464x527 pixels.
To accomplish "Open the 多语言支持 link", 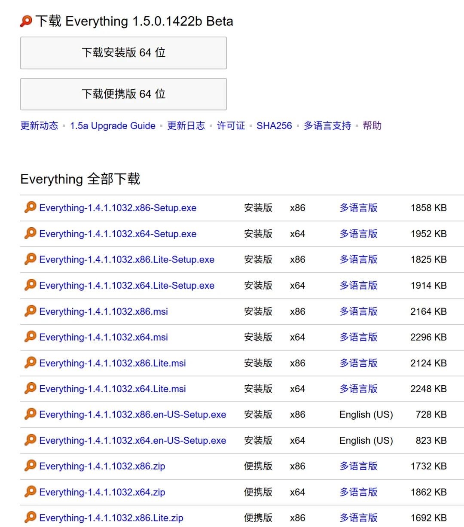I will tap(327, 126).
